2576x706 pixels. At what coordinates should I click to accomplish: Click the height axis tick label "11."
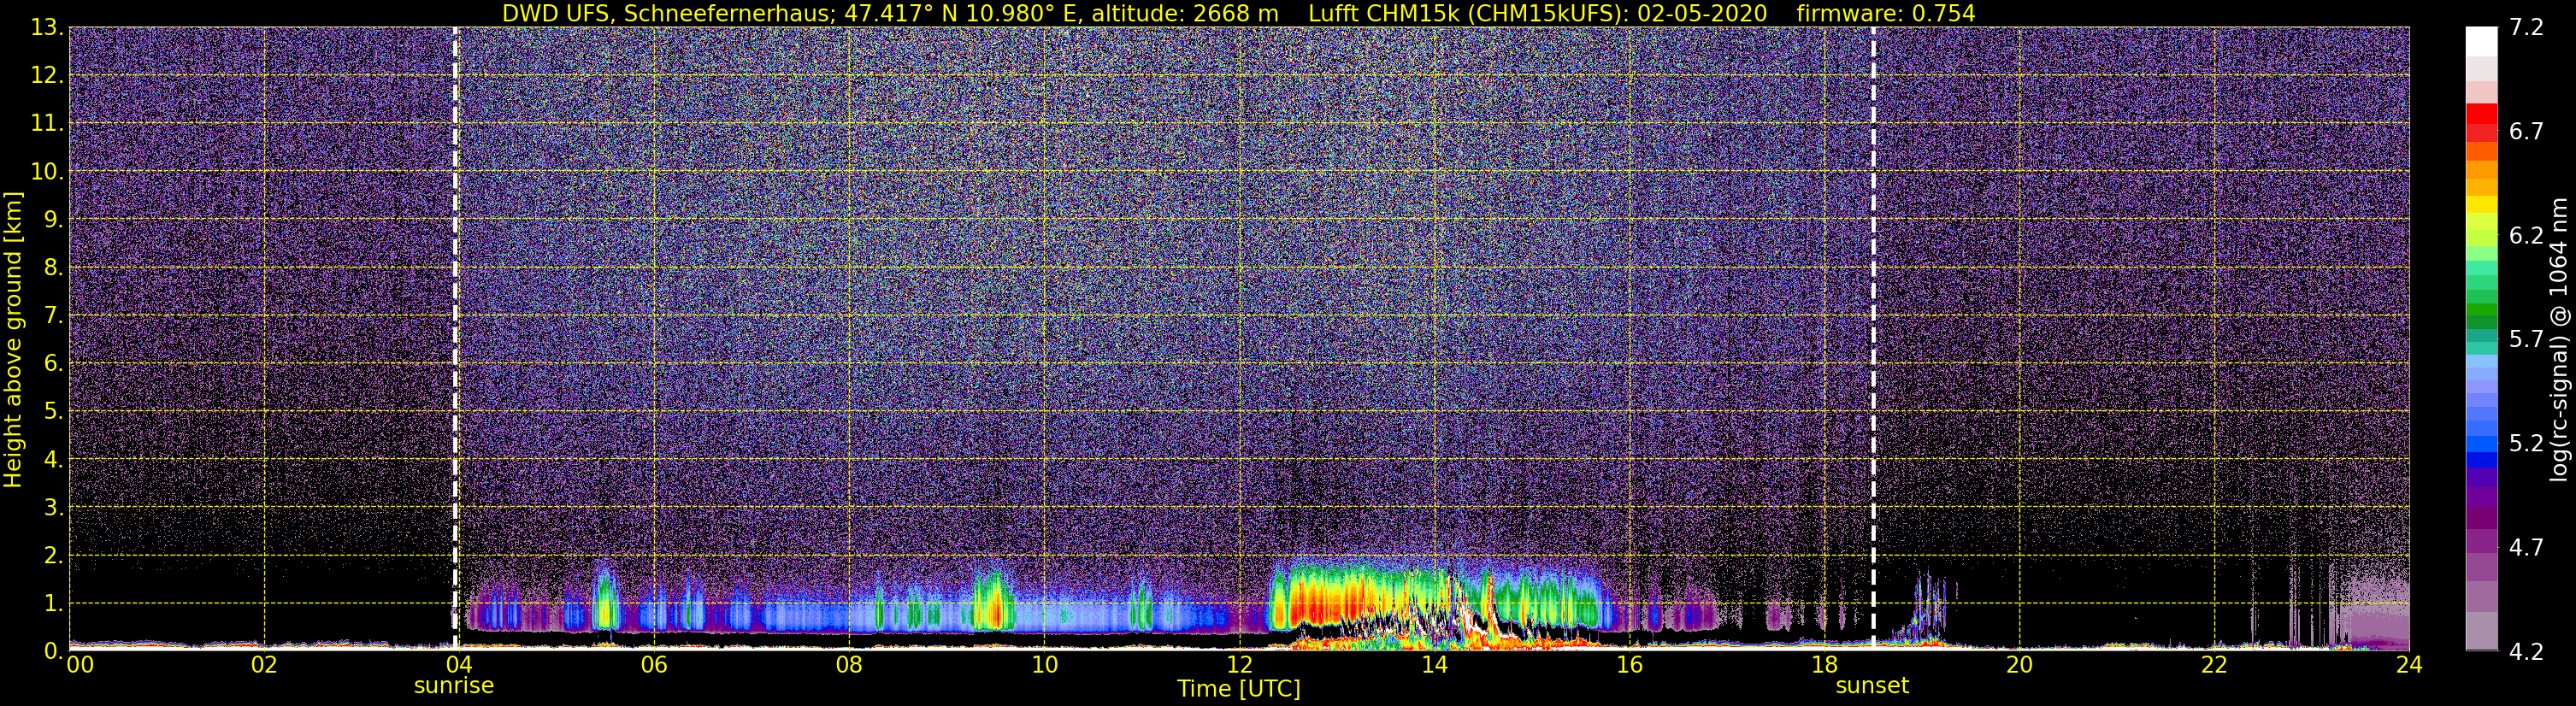(47, 124)
